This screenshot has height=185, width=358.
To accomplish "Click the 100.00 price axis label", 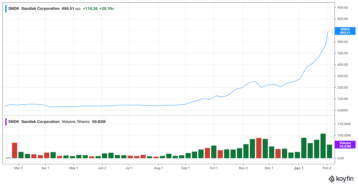I will (x=343, y=99).
